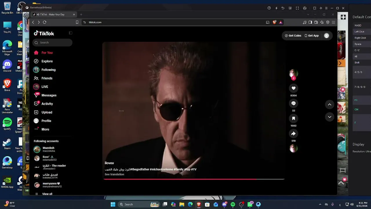Like the video with the heart icon
This screenshot has width=371, height=209.
pyautogui.click(x=293, y=88)
